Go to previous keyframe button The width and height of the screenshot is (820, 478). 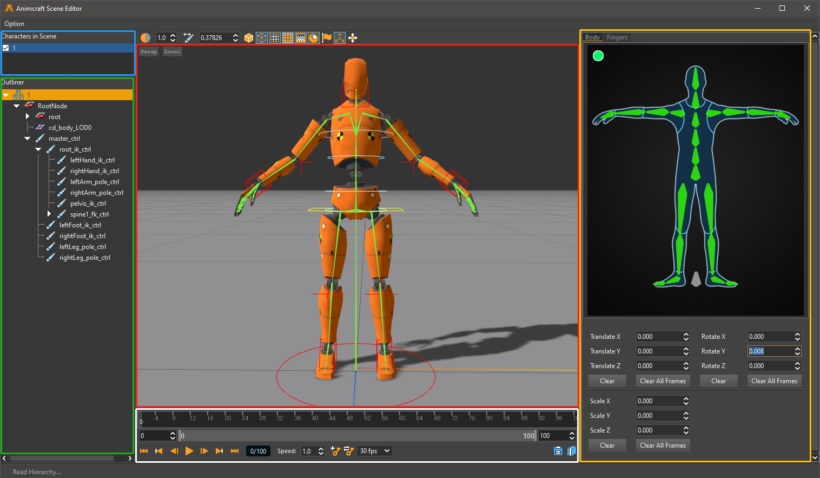(159, 451)
